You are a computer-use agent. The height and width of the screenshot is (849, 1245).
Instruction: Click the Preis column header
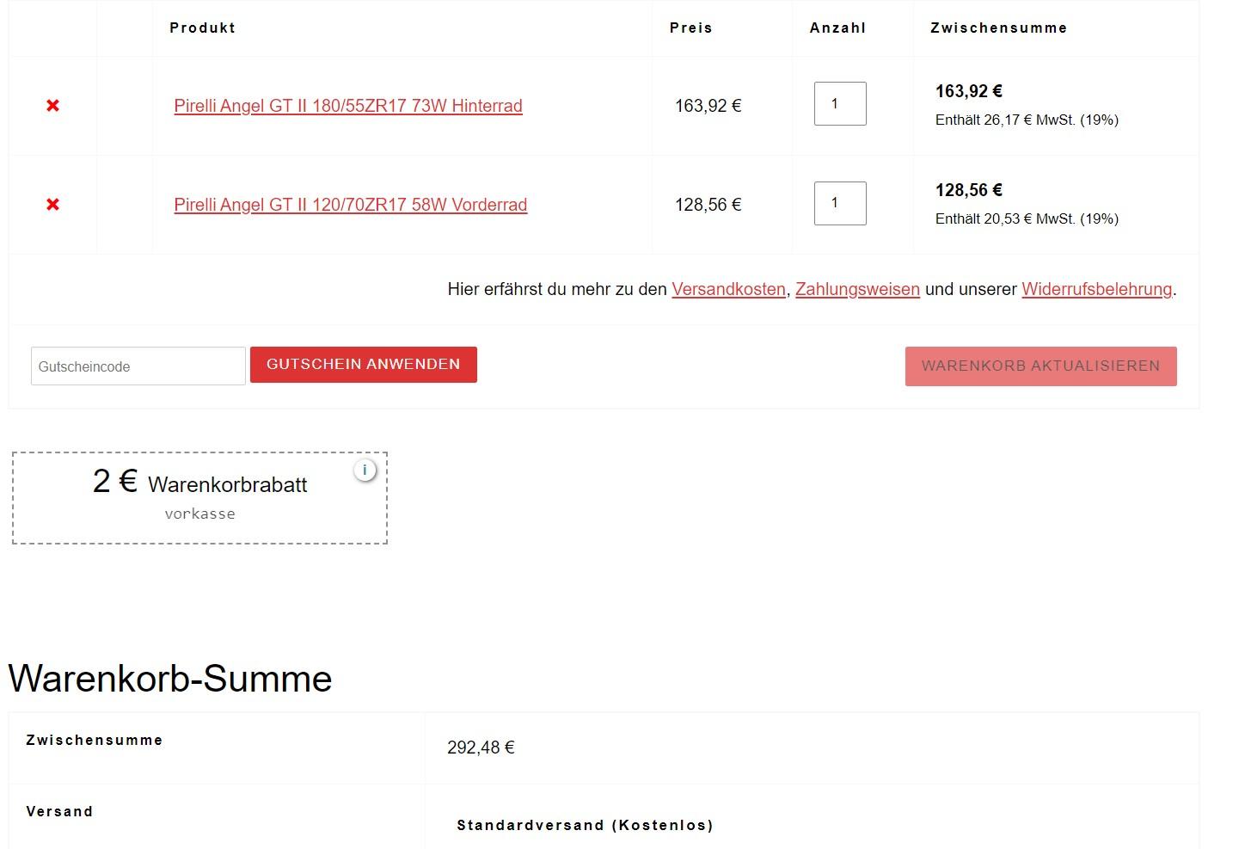pos(691,28)
